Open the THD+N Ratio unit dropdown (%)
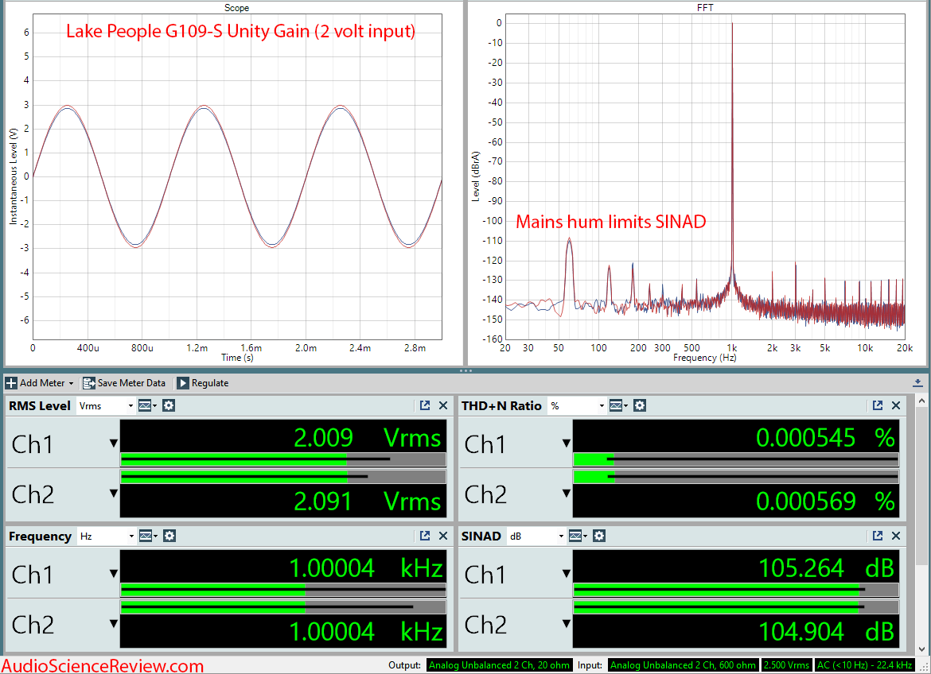Image resolution: width=931 pixels, height=674 pixels. tap(577, 406)
